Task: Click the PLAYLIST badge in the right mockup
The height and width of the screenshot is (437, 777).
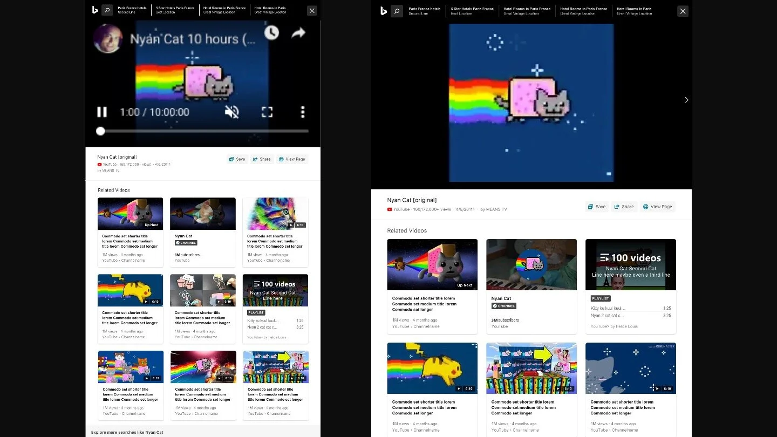Action: (x=601, y=298)
